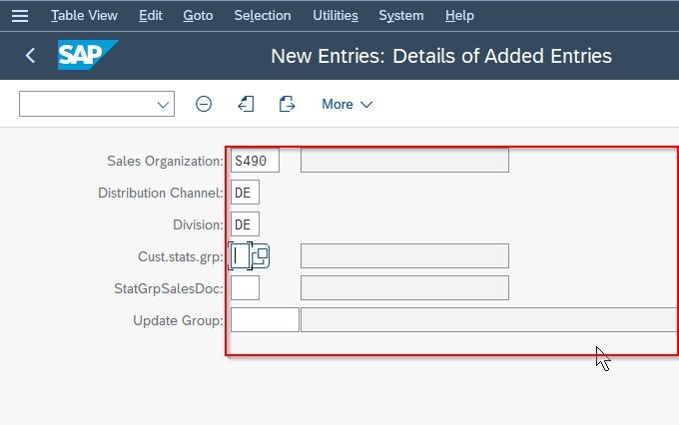
Task: Open the Selection menu
Action: (x=263, y=16)
